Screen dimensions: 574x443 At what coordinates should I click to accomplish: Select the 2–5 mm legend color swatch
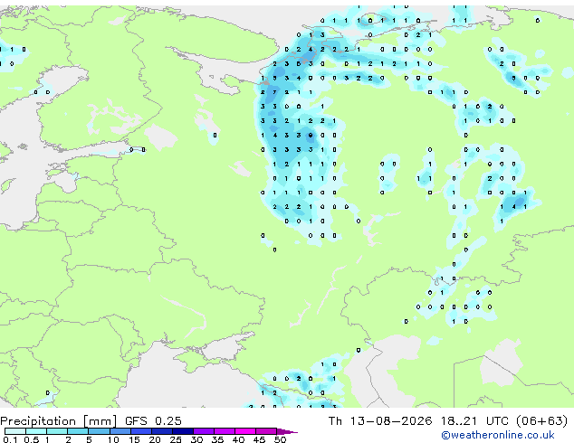click(x=78, y=431)
